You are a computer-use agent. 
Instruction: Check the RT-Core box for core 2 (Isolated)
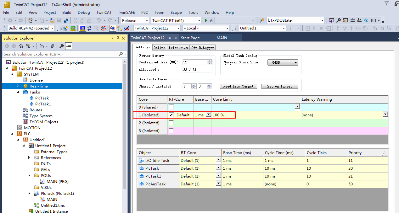click(171, 123)
